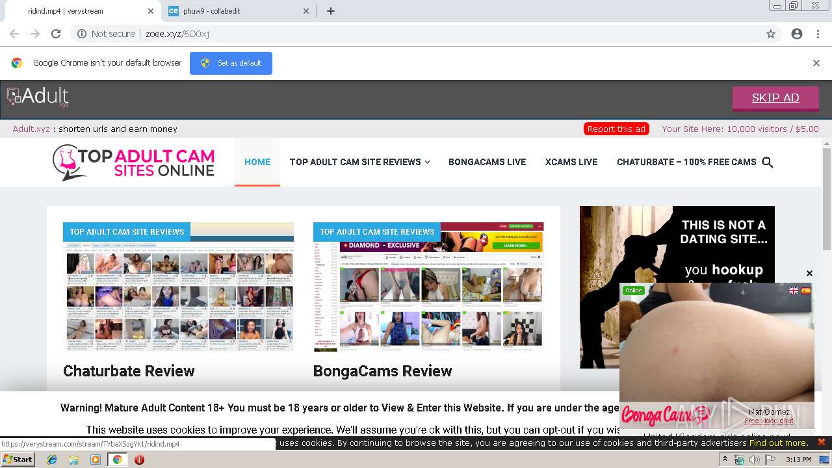Bookmark this page with star icon
The height and width of the screenshot is (468, 832).
click(x=771, y=34)
